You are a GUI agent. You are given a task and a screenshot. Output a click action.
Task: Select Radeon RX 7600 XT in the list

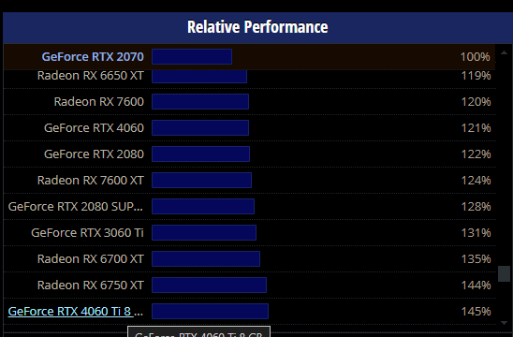[90, 181]
